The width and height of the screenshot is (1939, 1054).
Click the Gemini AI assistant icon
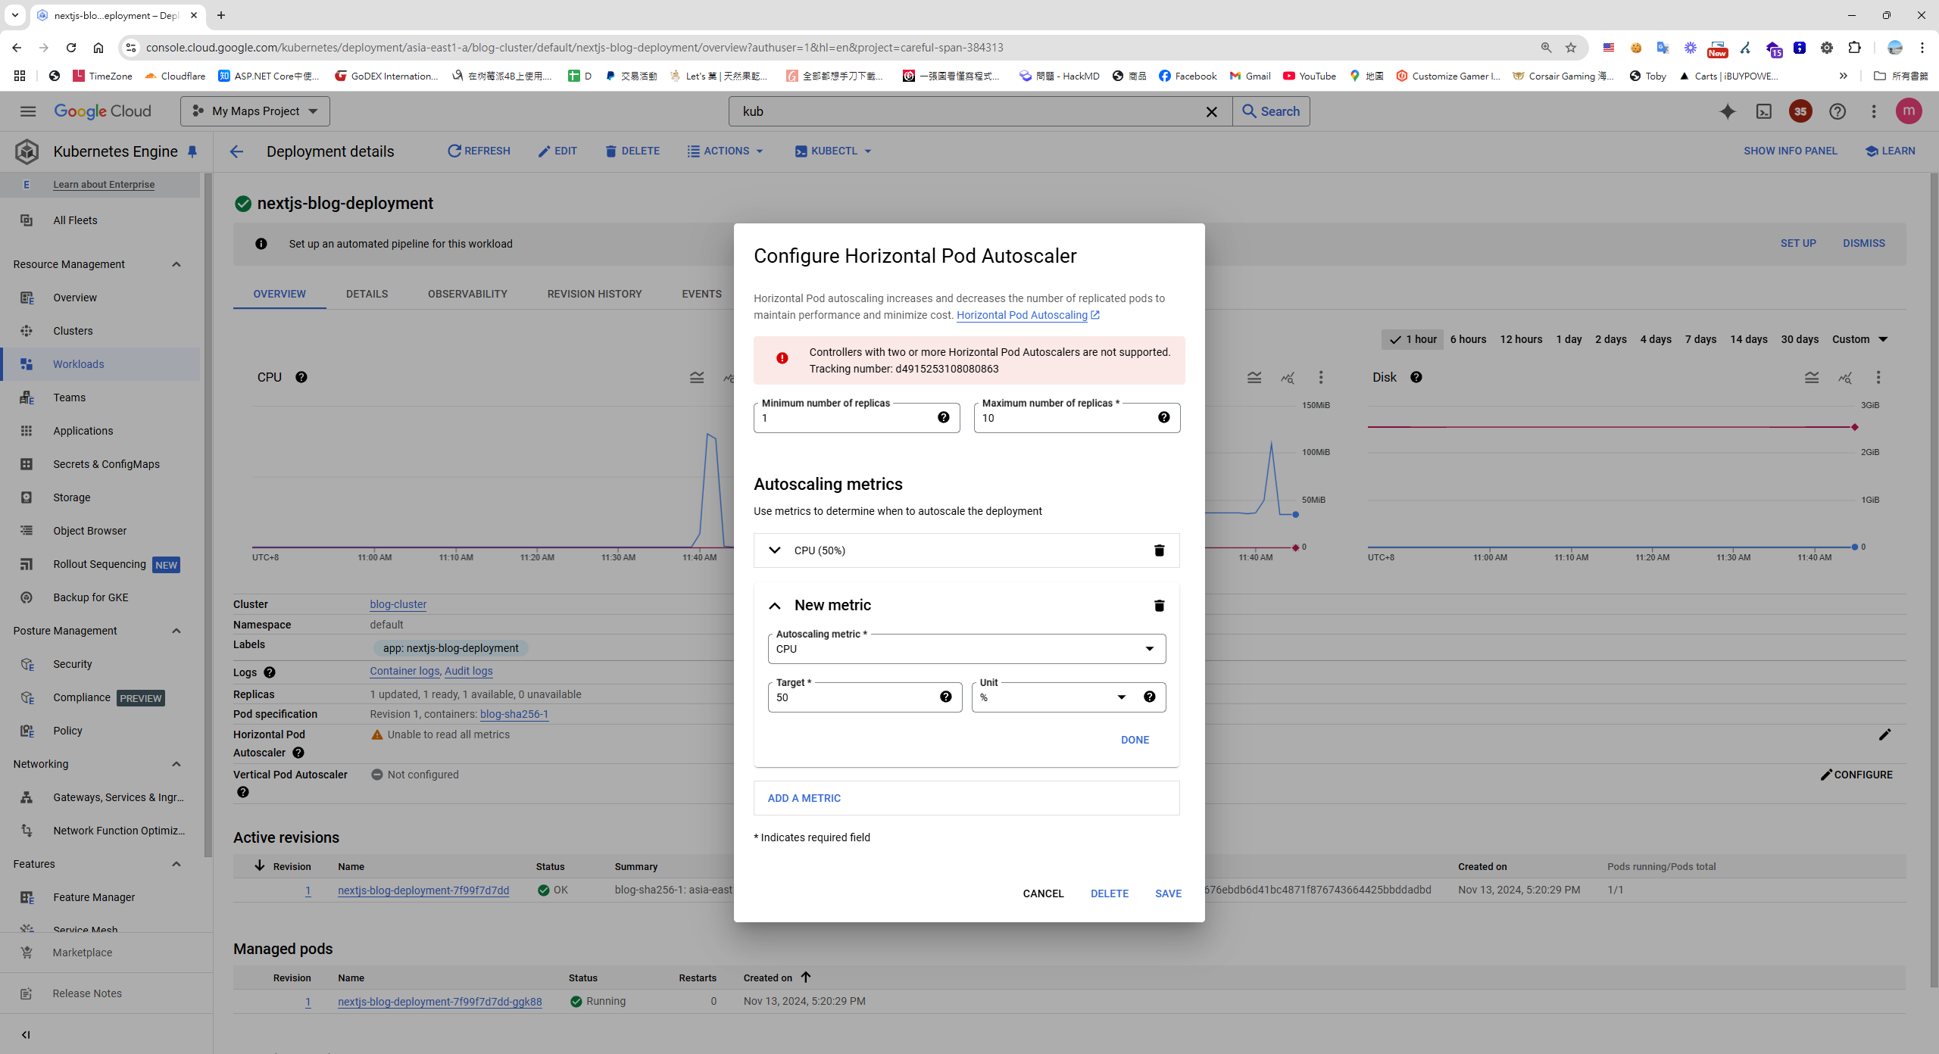coord(1728,111)
